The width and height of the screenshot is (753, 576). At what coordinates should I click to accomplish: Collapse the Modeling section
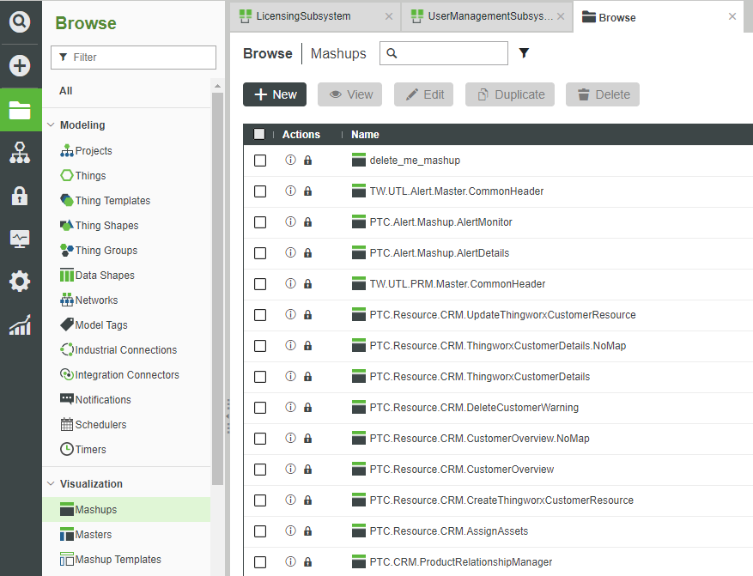click(51, 125)
